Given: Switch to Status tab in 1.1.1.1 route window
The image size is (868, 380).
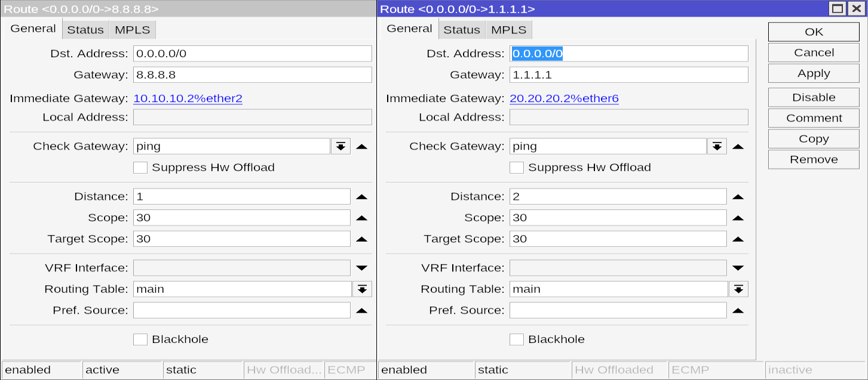Looking at the screenshot, I should click(x=462, y=30).
